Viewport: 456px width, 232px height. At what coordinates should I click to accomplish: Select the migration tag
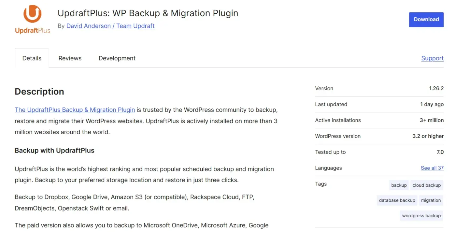[431, 200]
